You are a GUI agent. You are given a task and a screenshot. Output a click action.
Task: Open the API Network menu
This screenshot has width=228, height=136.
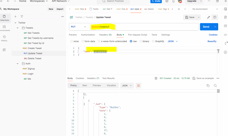(x=61, y=1)
